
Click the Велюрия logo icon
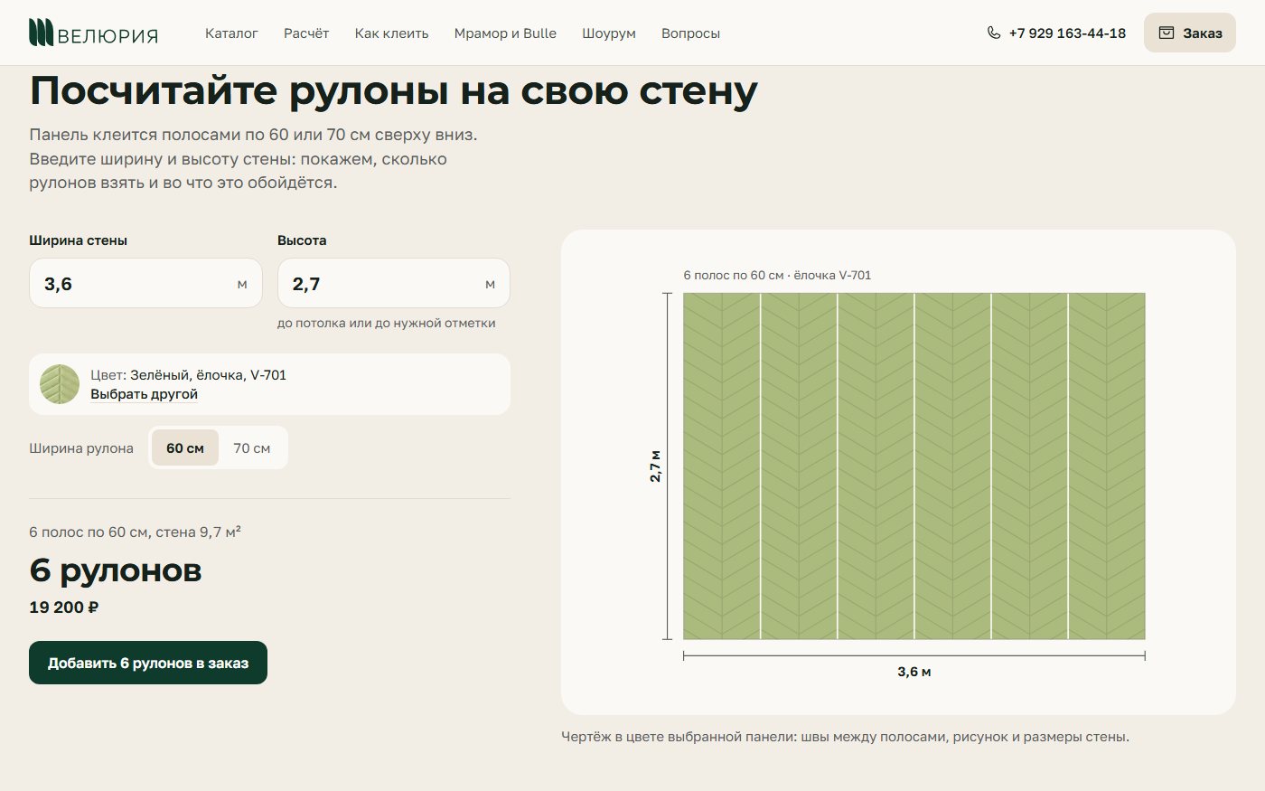41,33
